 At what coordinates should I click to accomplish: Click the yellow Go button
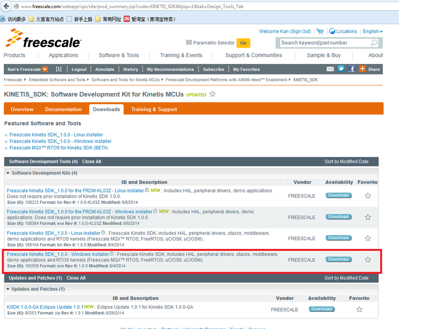coord(243,43)
